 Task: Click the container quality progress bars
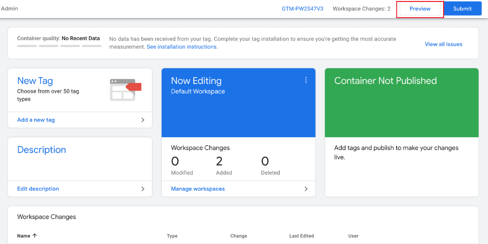59,46
